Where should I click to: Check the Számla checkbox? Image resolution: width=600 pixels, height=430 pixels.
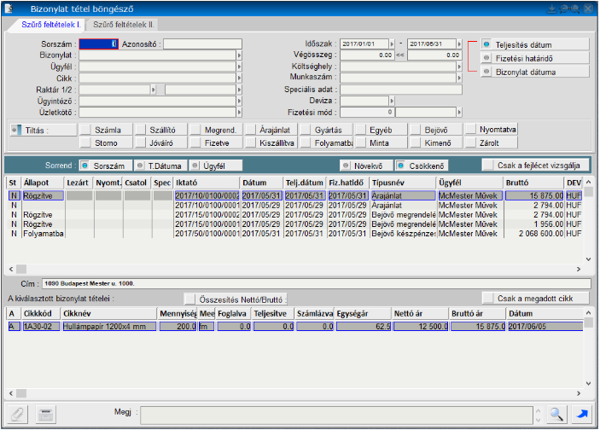pos(85,130)
